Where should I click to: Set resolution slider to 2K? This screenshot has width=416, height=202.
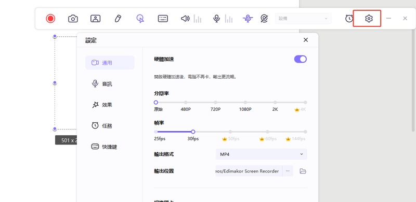click(276, 103)
